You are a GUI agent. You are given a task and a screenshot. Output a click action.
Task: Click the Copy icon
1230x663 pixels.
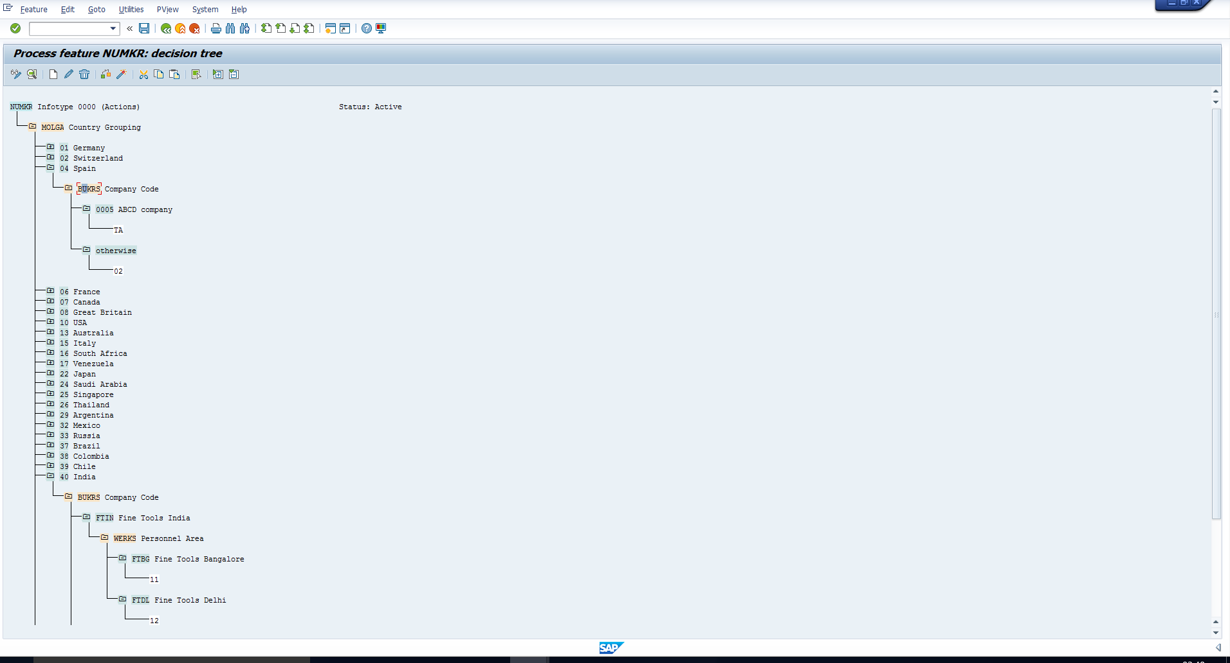[x=159, y=75]
